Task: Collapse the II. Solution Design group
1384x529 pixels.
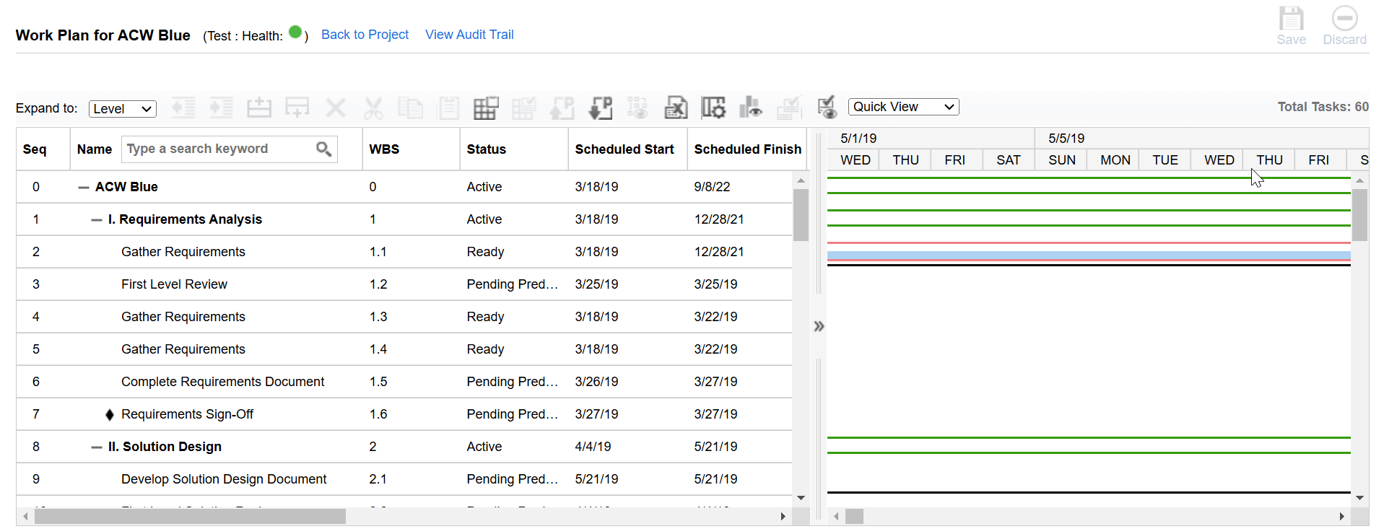Action: (x=97, y=447)
